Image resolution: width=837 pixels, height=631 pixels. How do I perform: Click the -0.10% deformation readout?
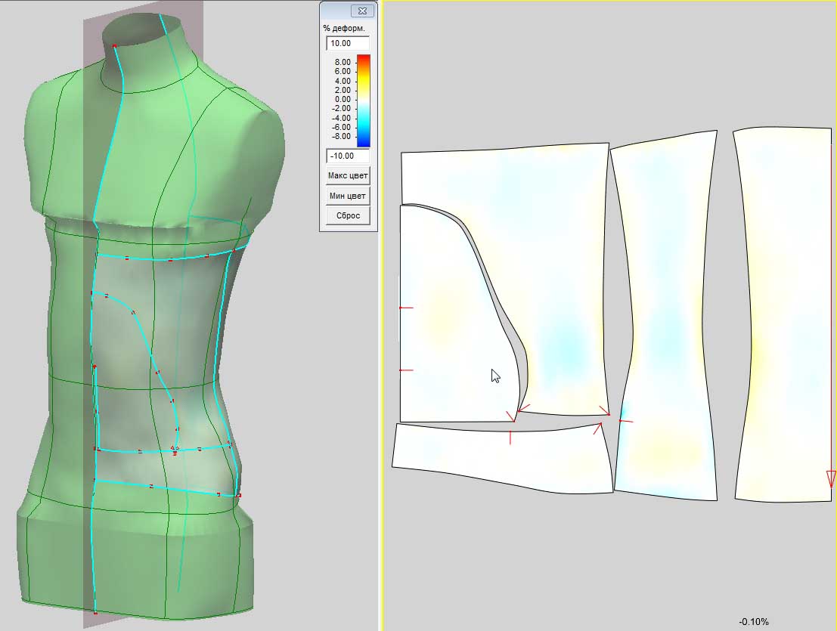click(754, 622)
